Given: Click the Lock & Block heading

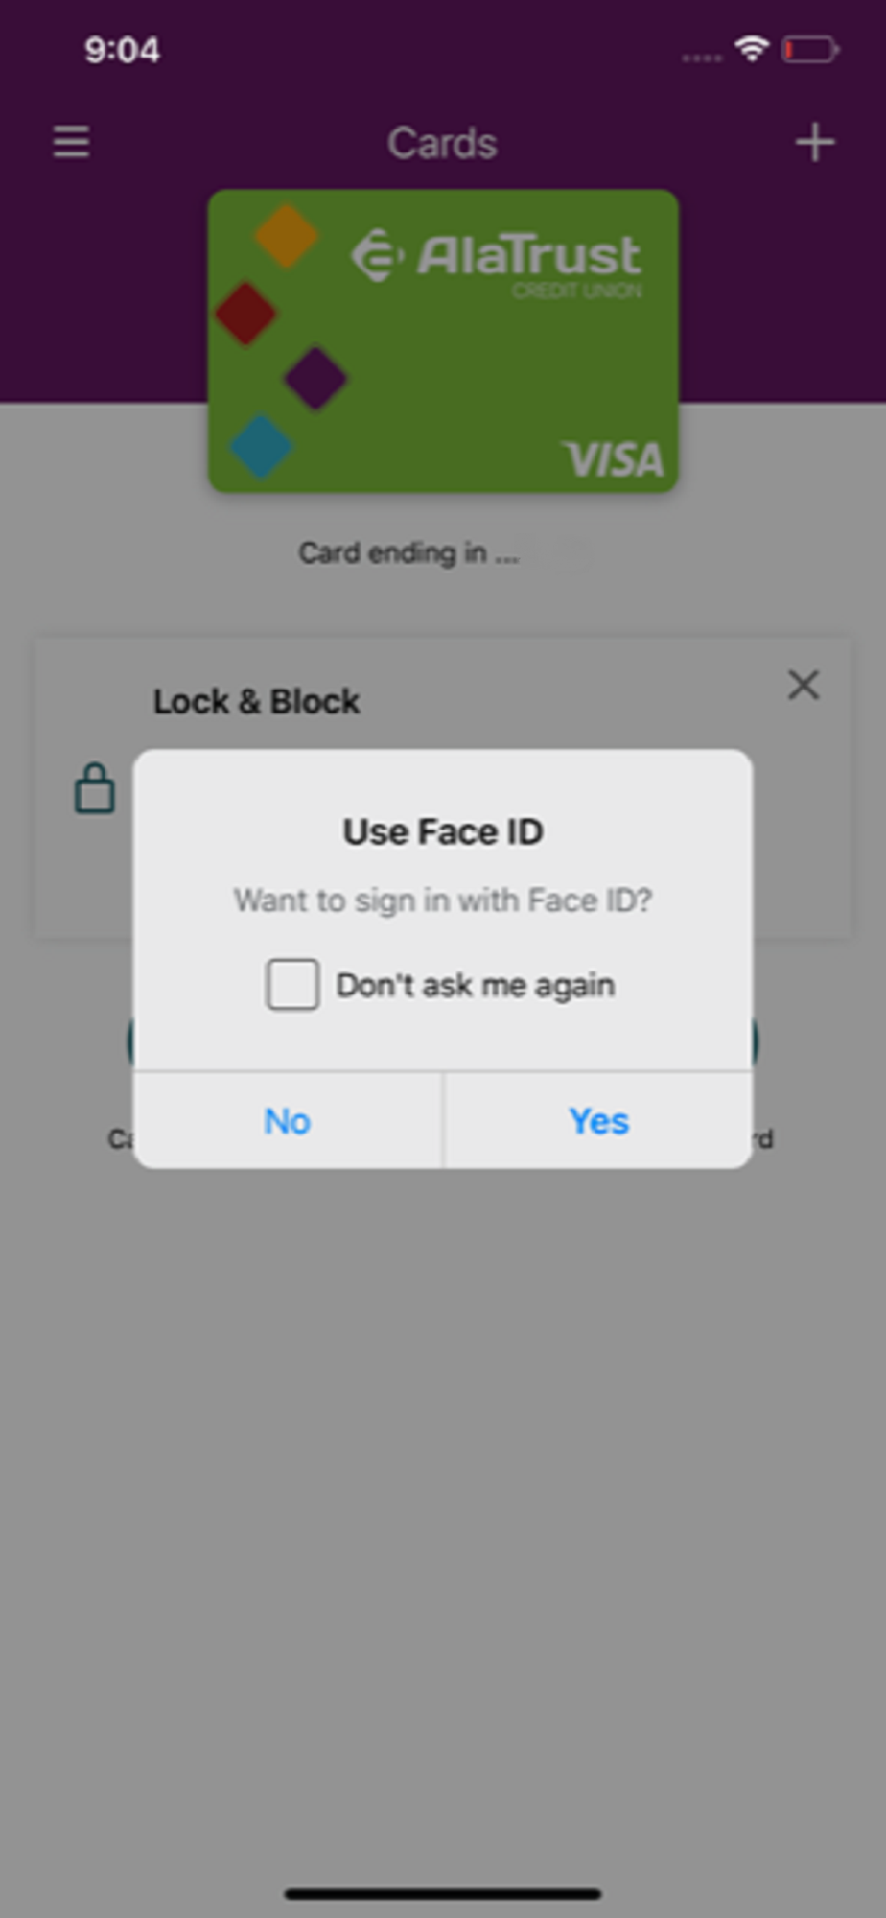Looking at the screenshot, I should point(256,701).
